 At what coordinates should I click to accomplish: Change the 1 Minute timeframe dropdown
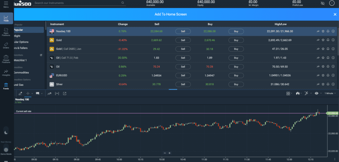(x=330, y=93)
